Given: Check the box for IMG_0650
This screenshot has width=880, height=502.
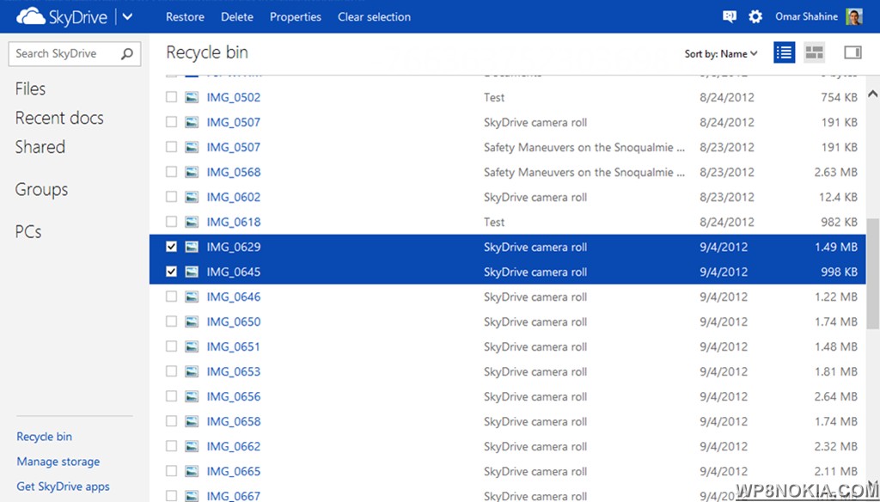Looking at the screenshot, I should pos(171,321).
